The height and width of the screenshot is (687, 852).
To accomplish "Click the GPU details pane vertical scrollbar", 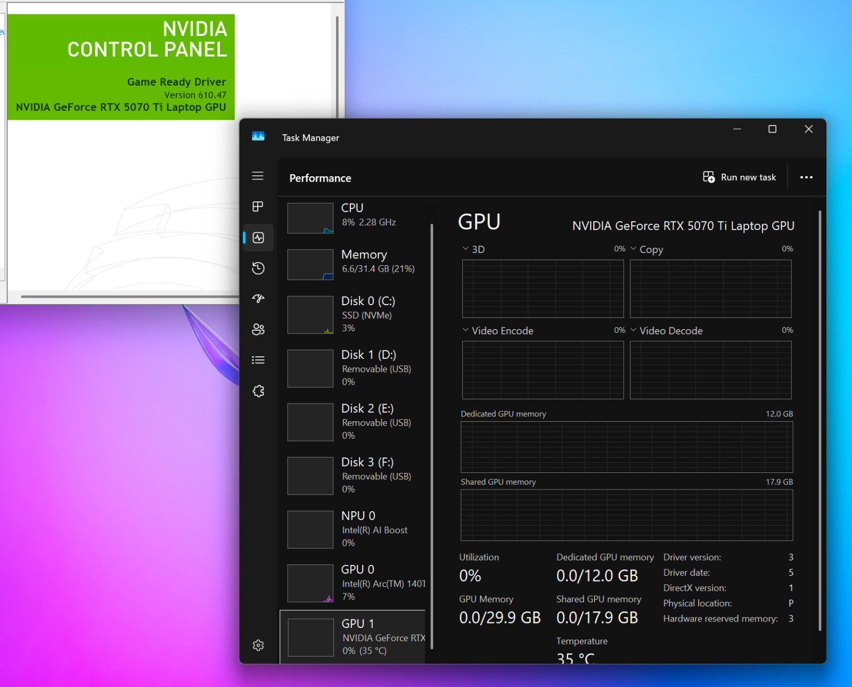I will tap(820, 421).
